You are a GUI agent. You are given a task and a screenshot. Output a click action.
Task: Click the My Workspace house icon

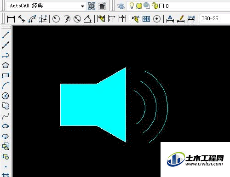(102, 6)
